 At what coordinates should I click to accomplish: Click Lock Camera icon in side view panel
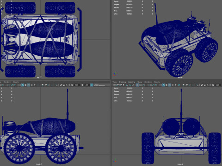point(117,85)
